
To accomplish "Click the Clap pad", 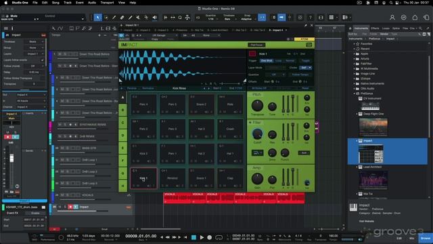I will [230, 178].
